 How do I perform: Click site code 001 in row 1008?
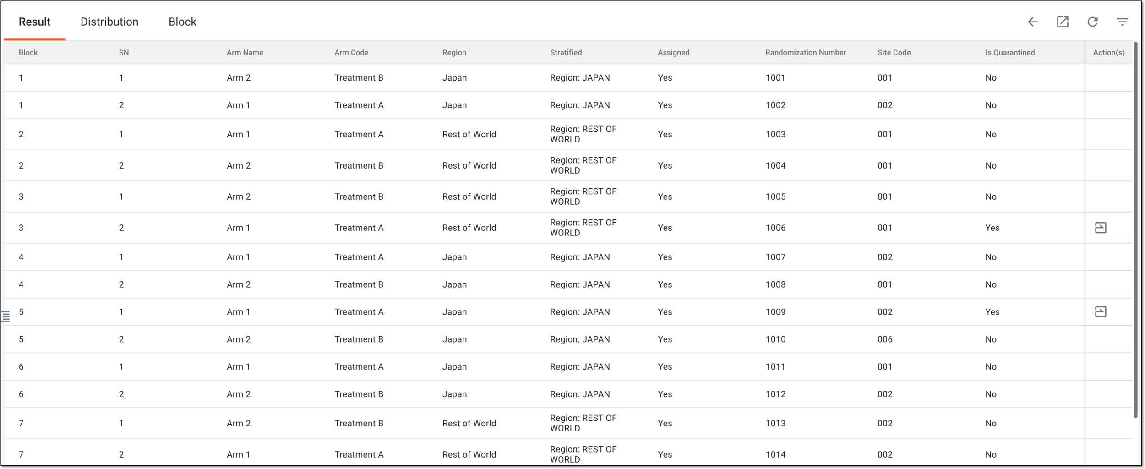(x=885, y=285)
